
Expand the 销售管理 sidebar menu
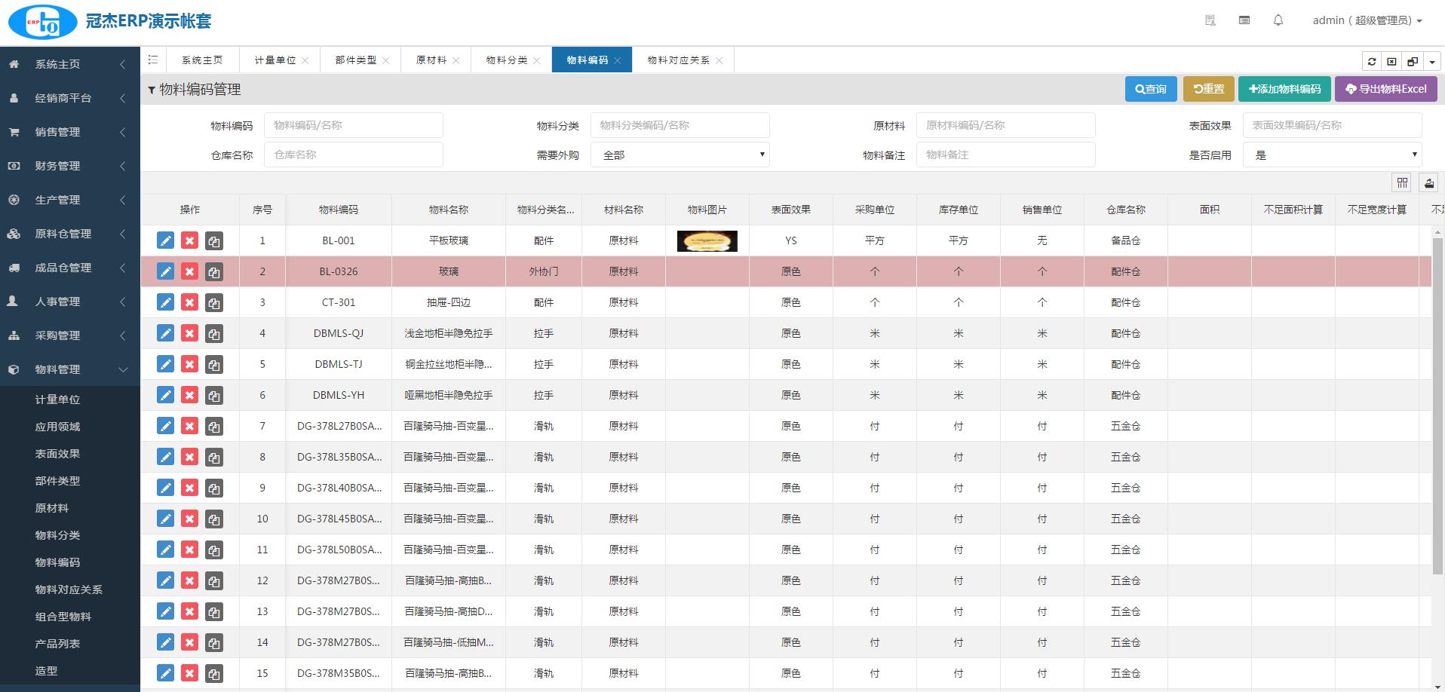point(69,132)
